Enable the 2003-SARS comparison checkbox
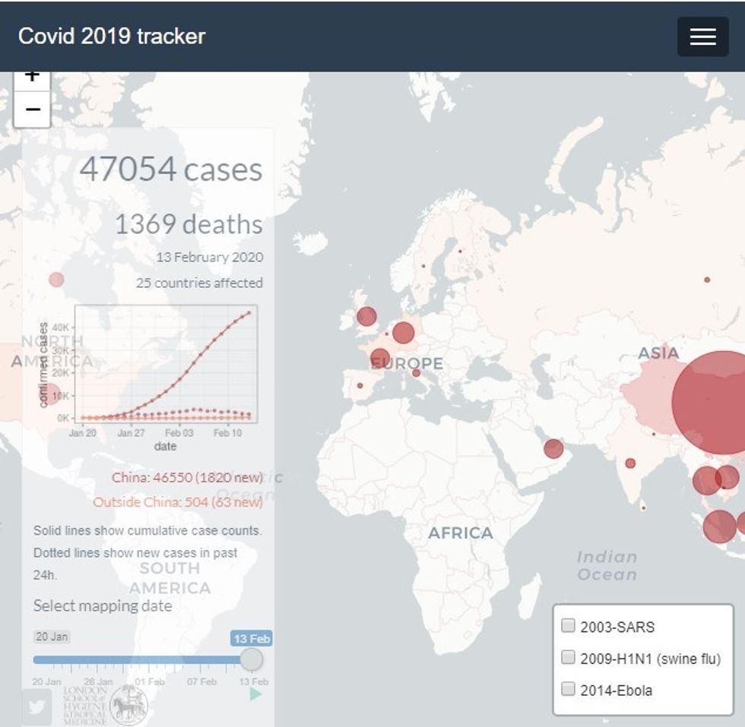Screen dimensions: 745x727 click(568, 626)
